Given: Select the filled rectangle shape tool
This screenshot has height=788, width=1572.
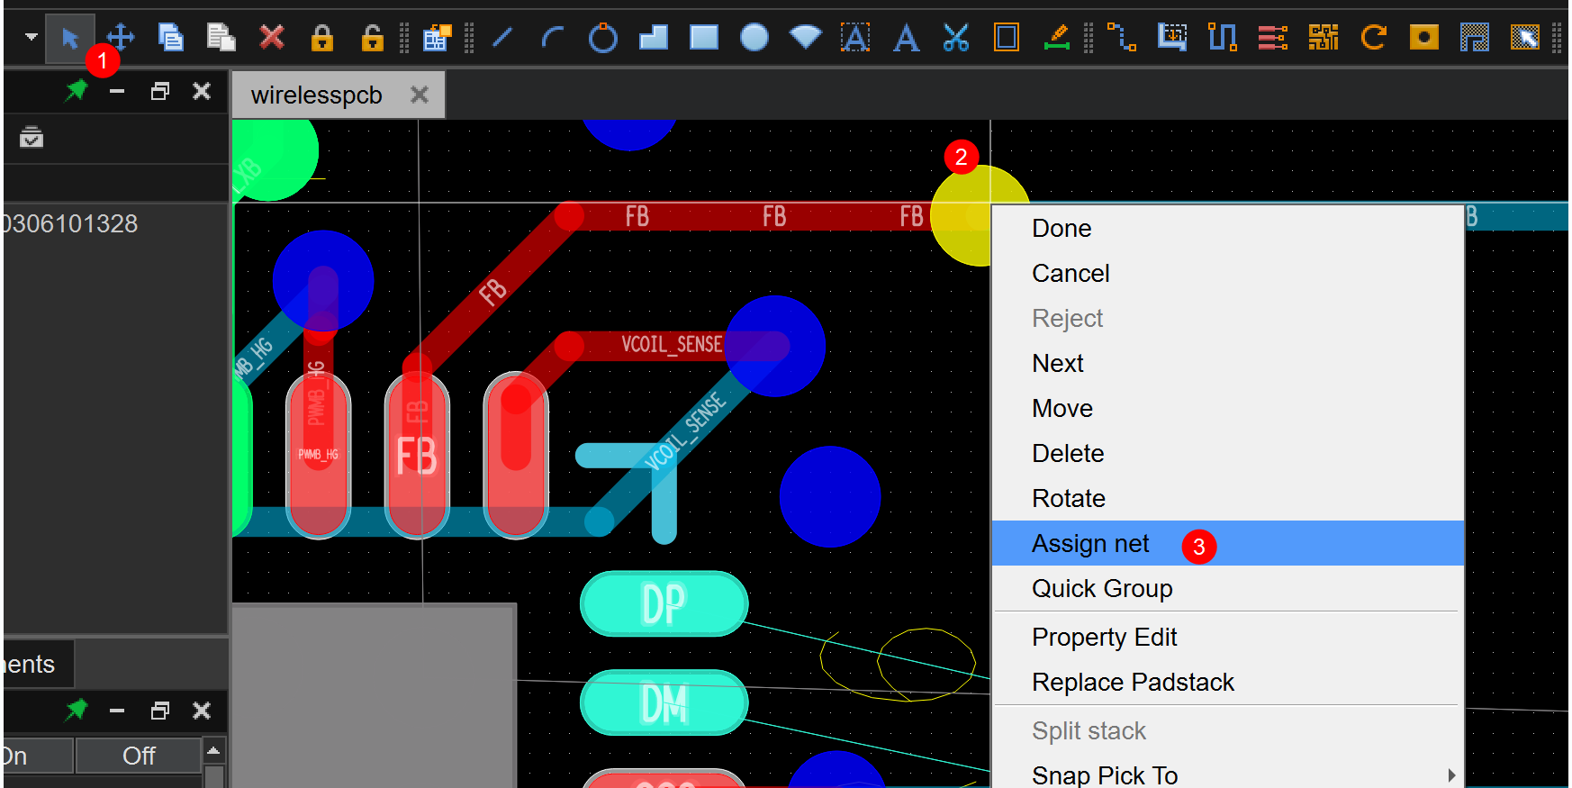Looking at the screenshot, I should [703, 38].
